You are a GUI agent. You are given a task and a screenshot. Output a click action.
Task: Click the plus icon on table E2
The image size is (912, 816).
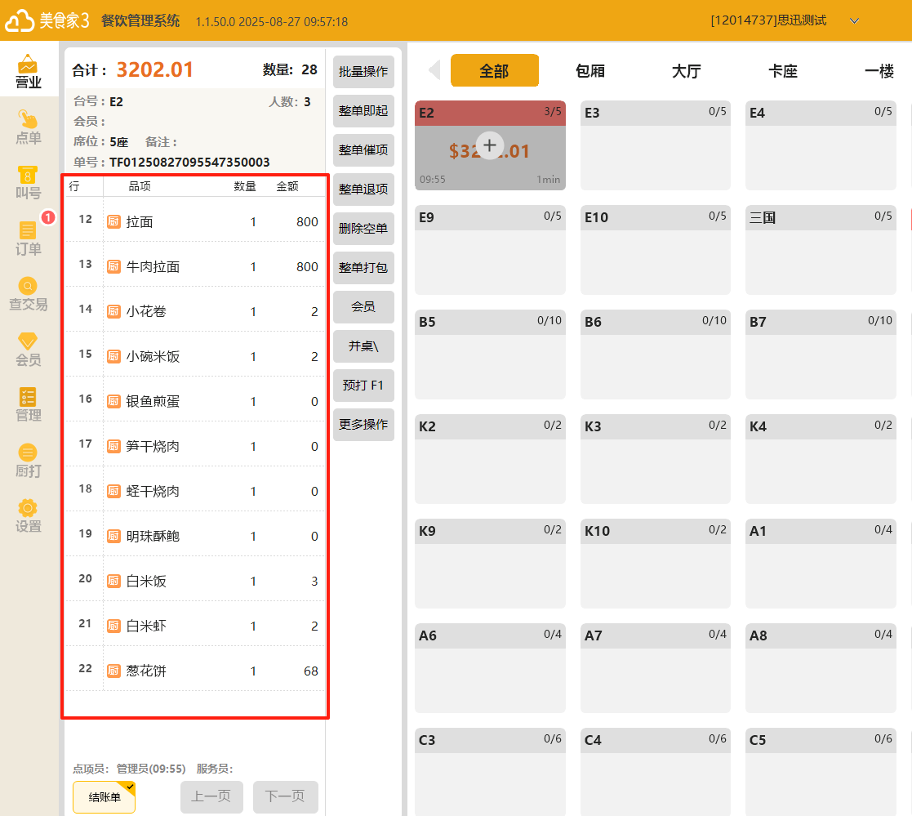[x=490, y=145]
